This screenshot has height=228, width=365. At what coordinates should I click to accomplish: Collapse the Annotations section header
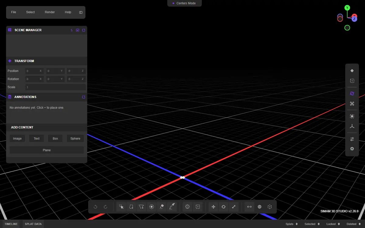tap(47, 97)
